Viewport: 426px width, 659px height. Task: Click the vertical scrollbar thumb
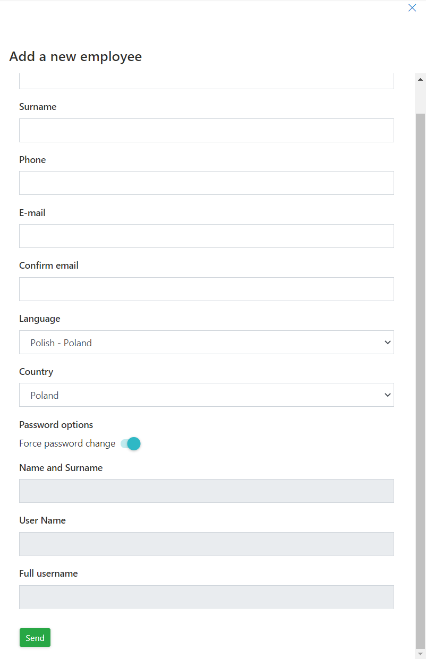421,372
